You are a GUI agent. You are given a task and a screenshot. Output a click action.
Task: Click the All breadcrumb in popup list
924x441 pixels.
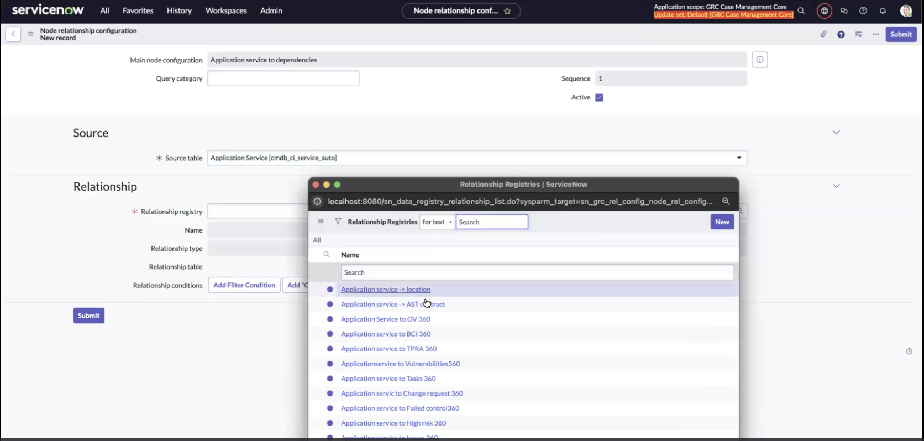pos(317,240)
